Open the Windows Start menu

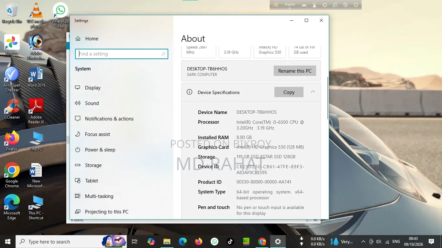coord(8,242)
